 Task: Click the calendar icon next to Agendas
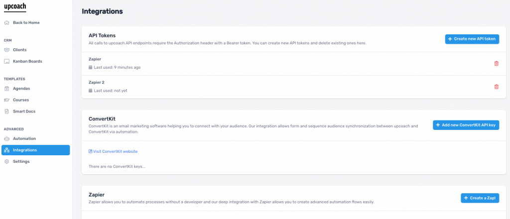click(6, 89)
